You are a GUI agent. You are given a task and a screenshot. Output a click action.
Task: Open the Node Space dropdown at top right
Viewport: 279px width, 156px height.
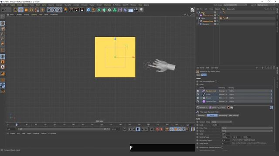pos(235,5)
